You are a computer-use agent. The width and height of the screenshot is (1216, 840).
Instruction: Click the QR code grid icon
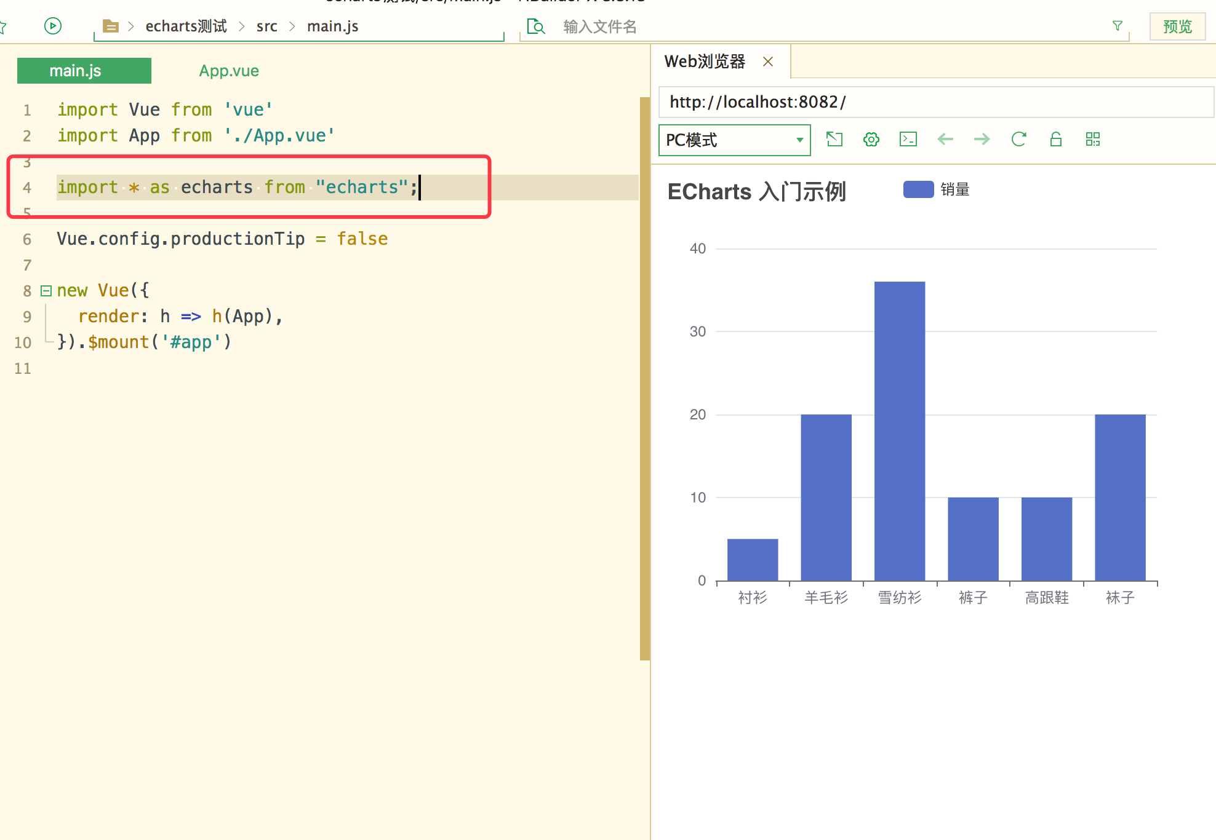tap(1093, 139)
